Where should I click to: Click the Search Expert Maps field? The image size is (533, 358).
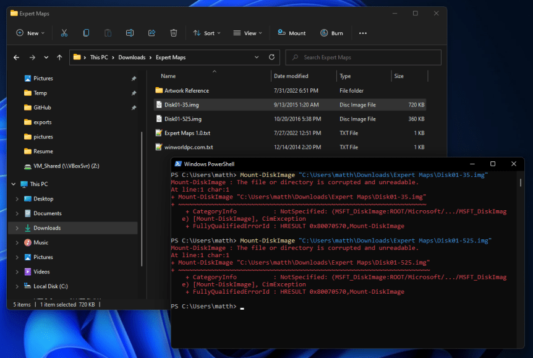tap(368, 58)
